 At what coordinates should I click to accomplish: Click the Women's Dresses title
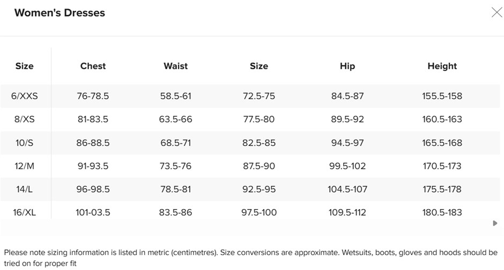click(60, 13)
